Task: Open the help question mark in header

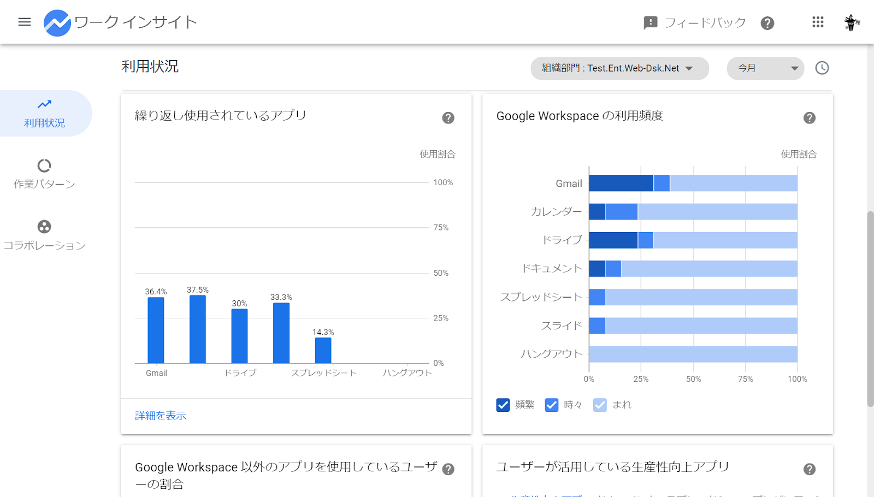Action: (x=767, y=23)
